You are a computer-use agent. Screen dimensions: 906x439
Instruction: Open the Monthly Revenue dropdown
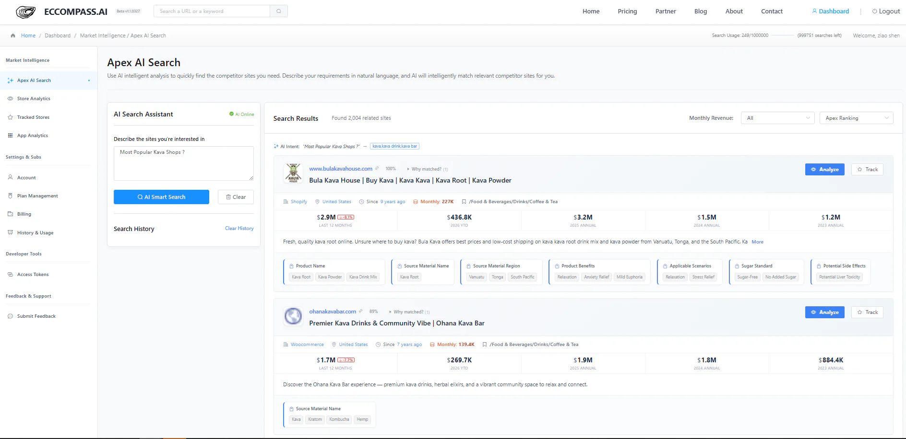tap(777, 118)
